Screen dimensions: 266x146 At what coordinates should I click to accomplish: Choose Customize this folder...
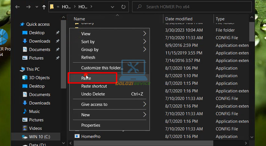pos(109,68)
